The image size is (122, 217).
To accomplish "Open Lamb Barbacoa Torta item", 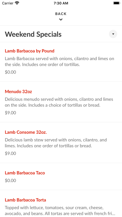I will pyautogui.click(x=61, y=204).
